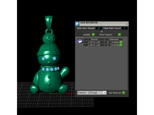Click the Gem Reporter title bar icon
Viewport: 154px width, 115px height.
[x=77, y=24]
